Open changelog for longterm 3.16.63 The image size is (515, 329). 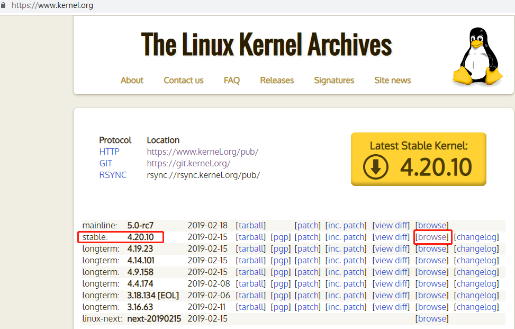pyautogui.click(x=476, y=307)
